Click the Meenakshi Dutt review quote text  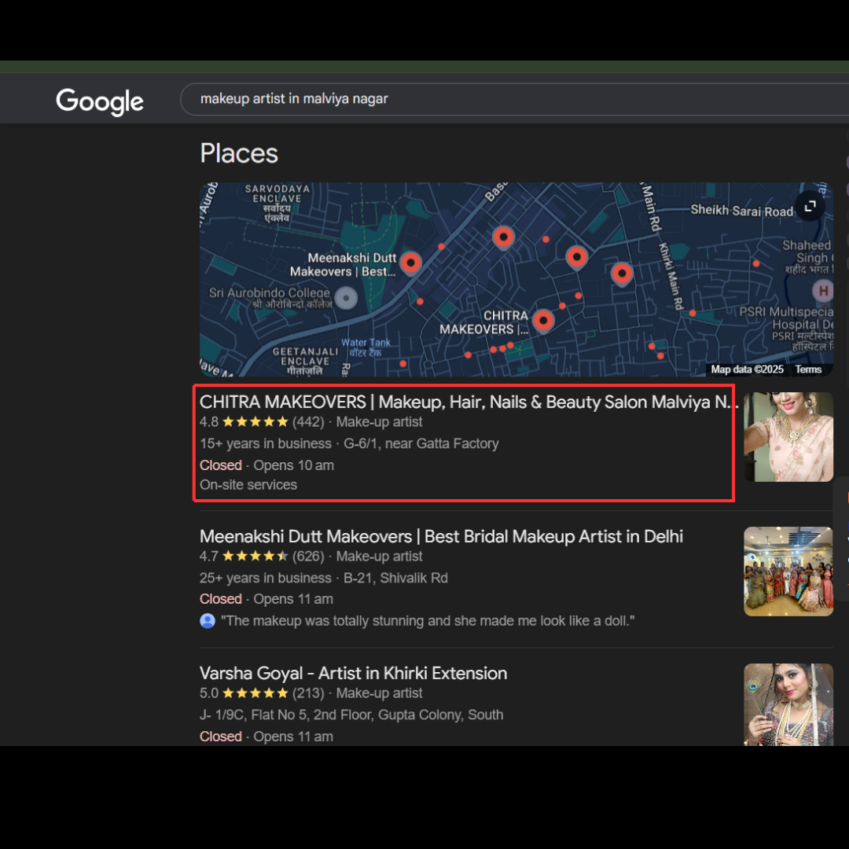point(428,621)
